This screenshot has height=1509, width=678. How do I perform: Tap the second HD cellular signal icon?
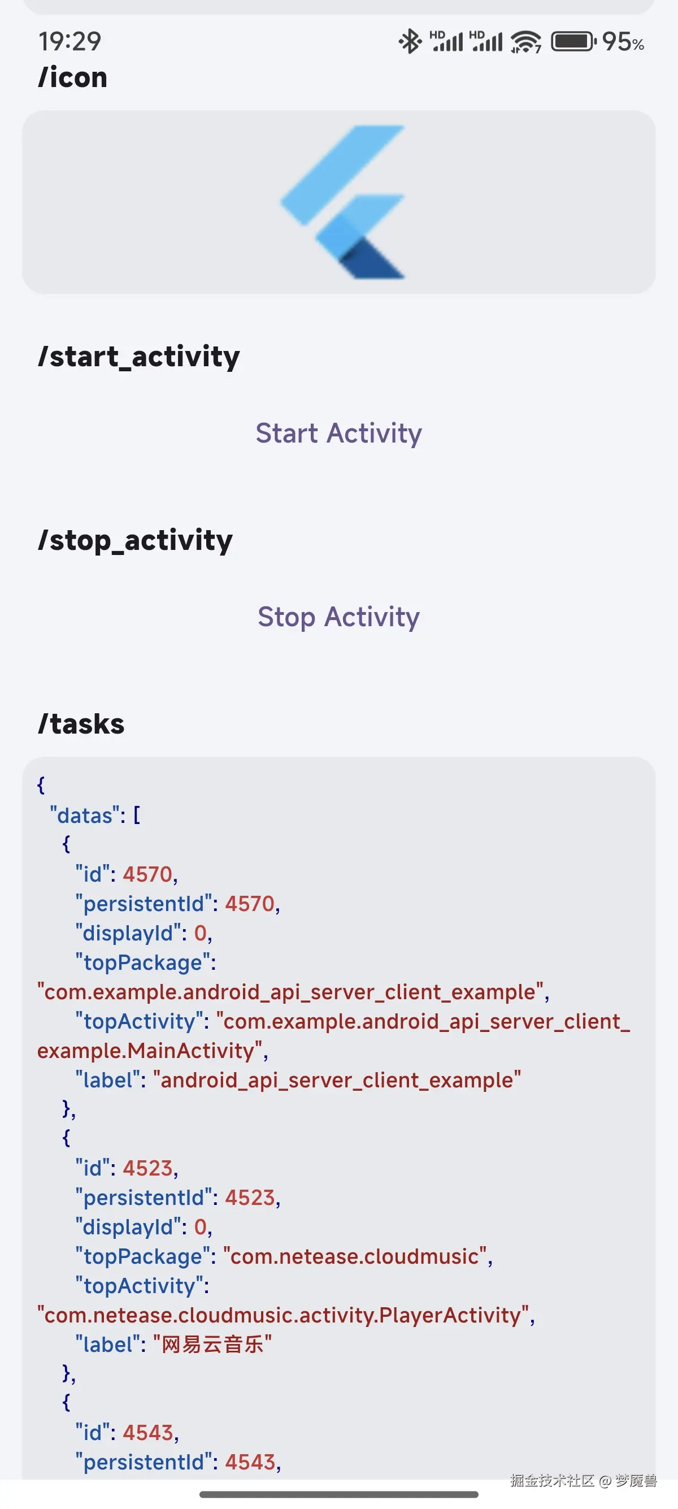pos(486,41)
